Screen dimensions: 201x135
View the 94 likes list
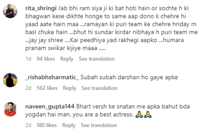(x=46, y=59)
